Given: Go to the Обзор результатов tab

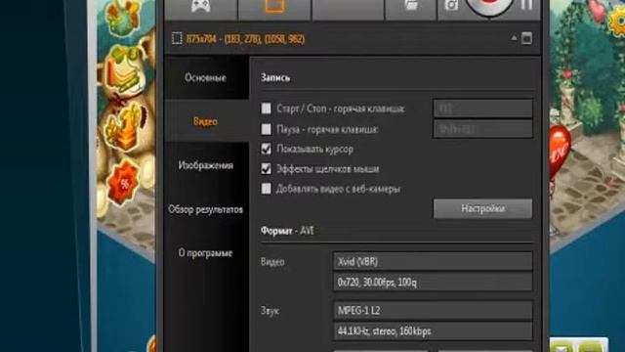Looking at the screenshot, I should 206,209.
